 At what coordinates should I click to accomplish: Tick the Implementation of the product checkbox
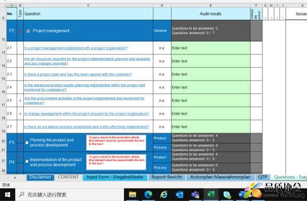(x=27, y=161)
